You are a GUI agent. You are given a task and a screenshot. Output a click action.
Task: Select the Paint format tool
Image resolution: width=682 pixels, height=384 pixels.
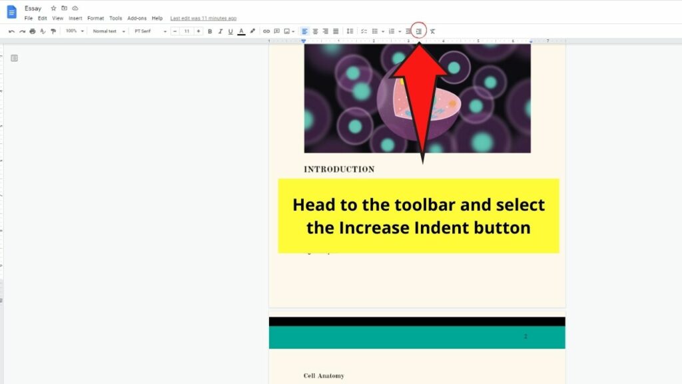(x=52, y=31)
